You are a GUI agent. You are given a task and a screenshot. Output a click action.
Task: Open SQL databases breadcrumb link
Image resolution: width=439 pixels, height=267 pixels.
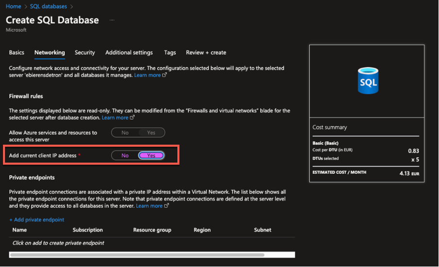[x=49, y=6]
